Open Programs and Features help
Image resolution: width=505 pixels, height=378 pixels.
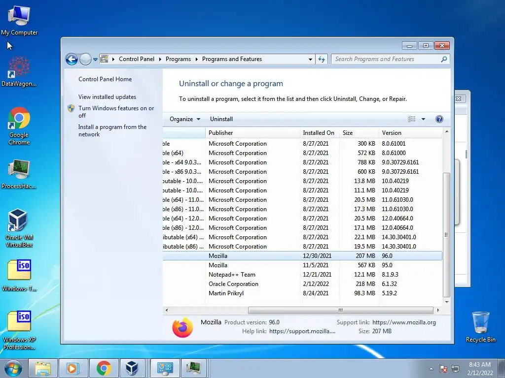439,119
